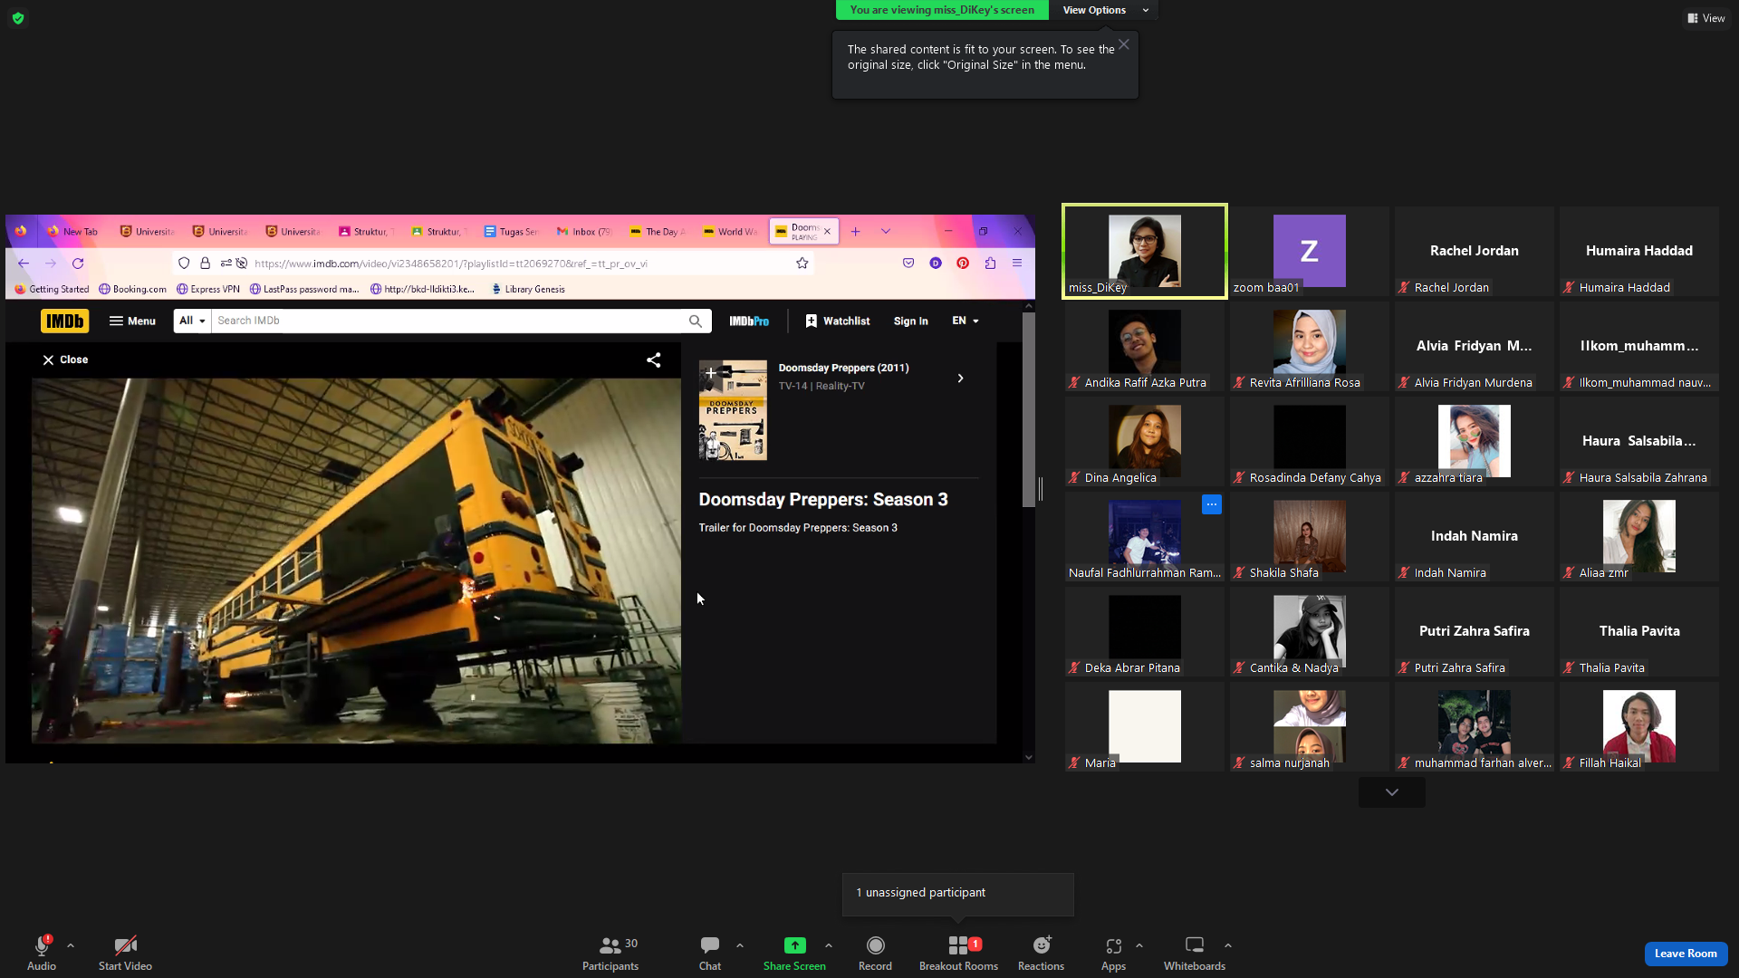Start Video in Zoom toolbar

pos(125,953)
